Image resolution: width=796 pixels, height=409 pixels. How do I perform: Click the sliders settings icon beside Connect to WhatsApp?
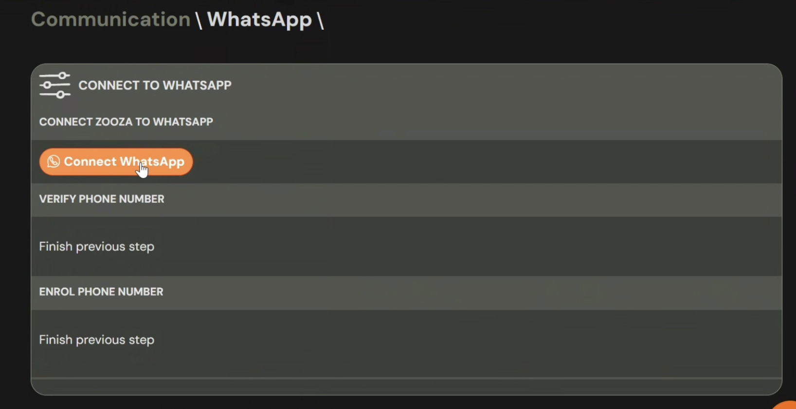[x=54, y=85]
